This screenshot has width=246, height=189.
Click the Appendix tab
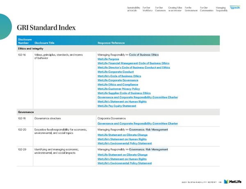pos(235,7)
